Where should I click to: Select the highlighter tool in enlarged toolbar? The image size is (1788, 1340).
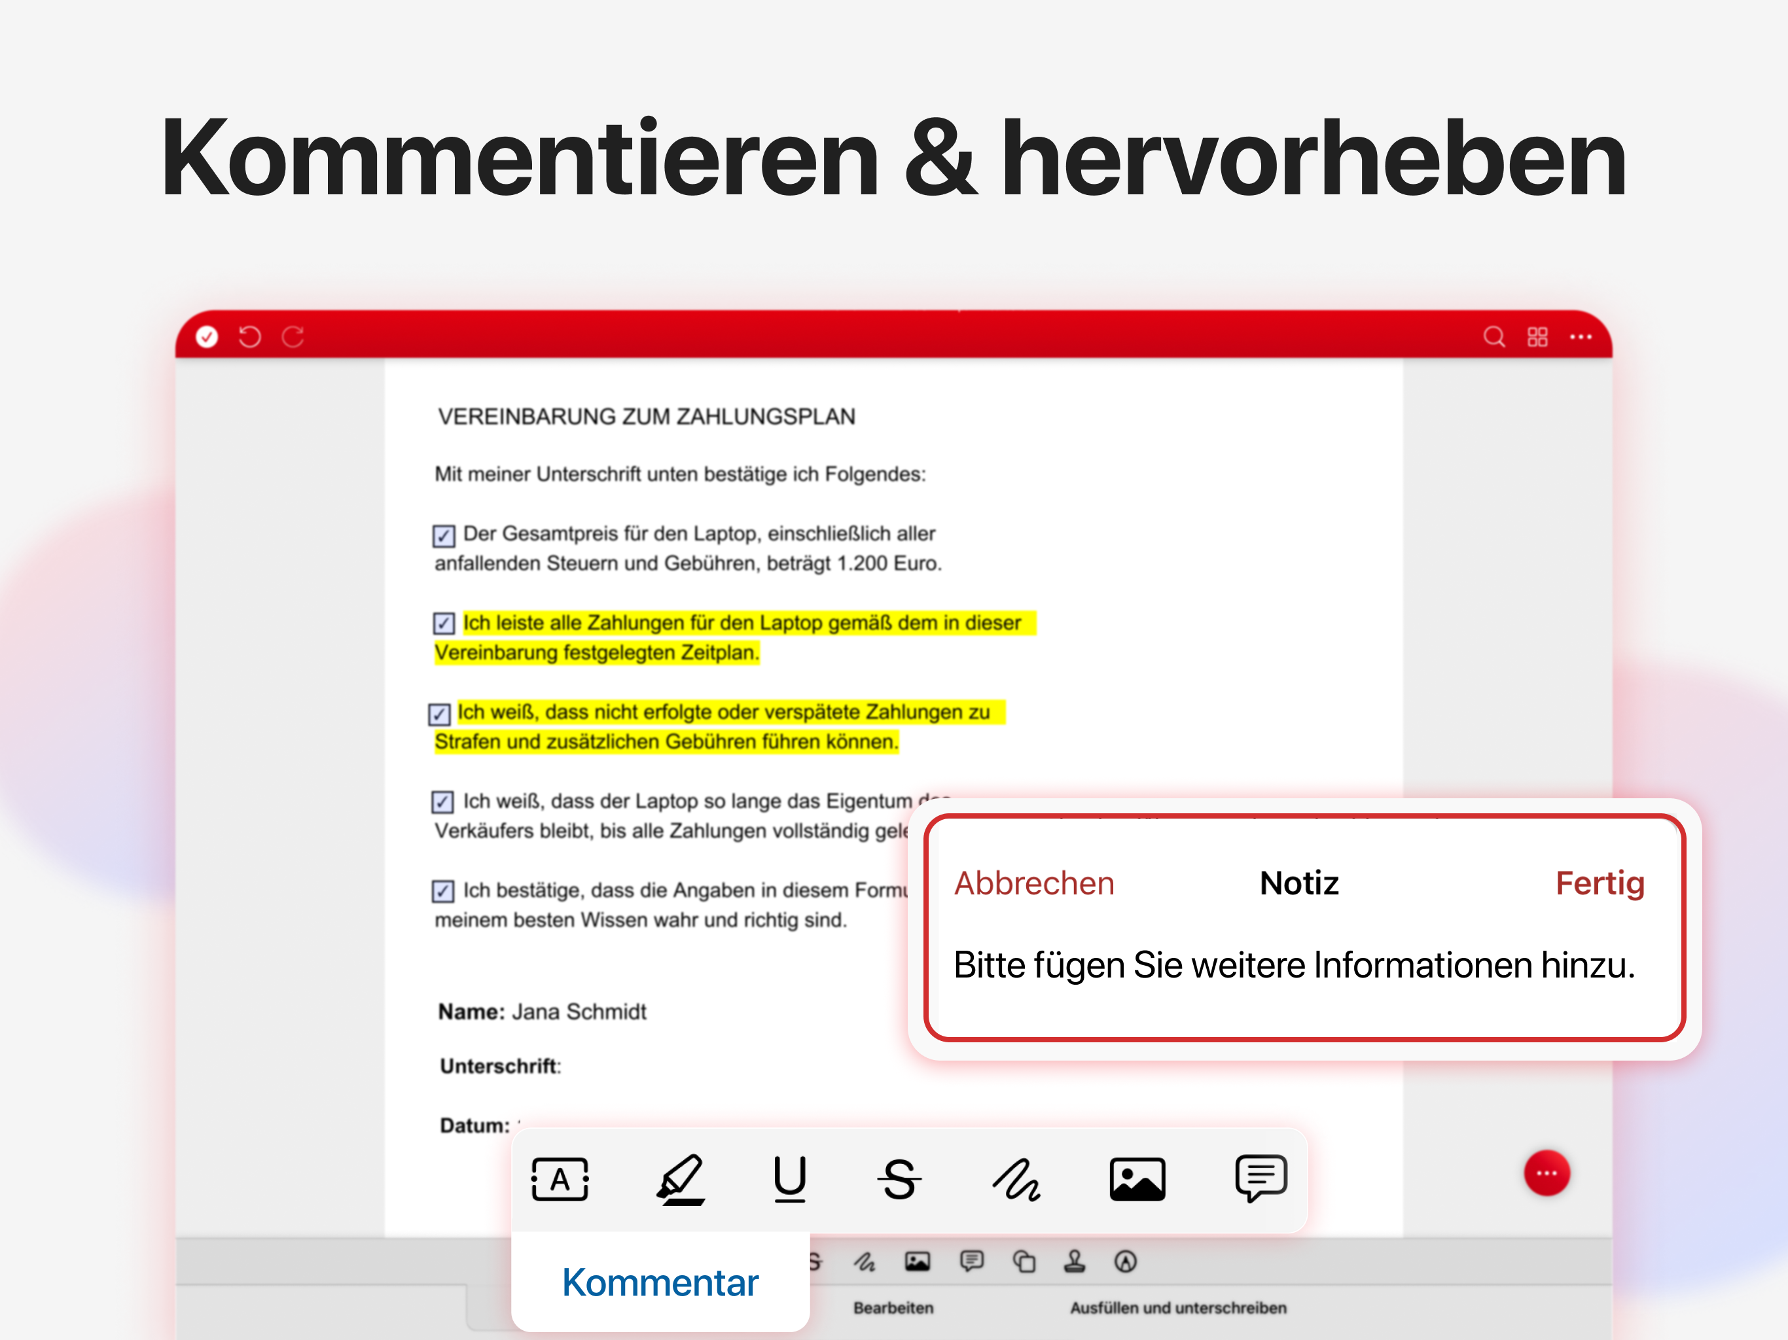pos(680,1179)
